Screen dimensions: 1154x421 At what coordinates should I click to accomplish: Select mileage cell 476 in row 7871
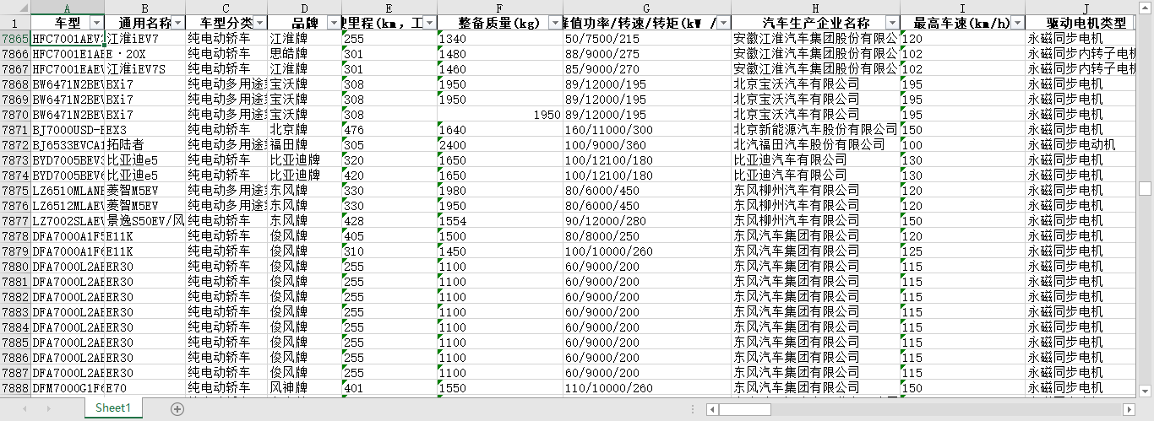coord(390,129)
